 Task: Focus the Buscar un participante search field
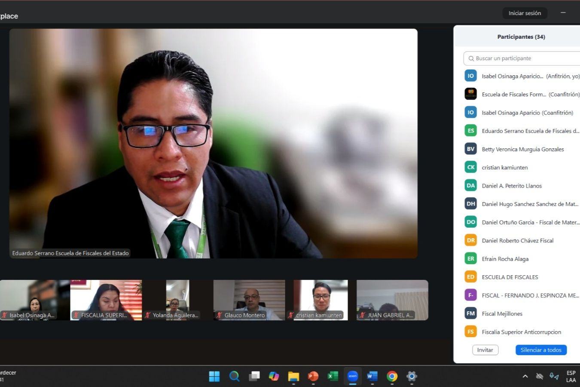(524, 58)
